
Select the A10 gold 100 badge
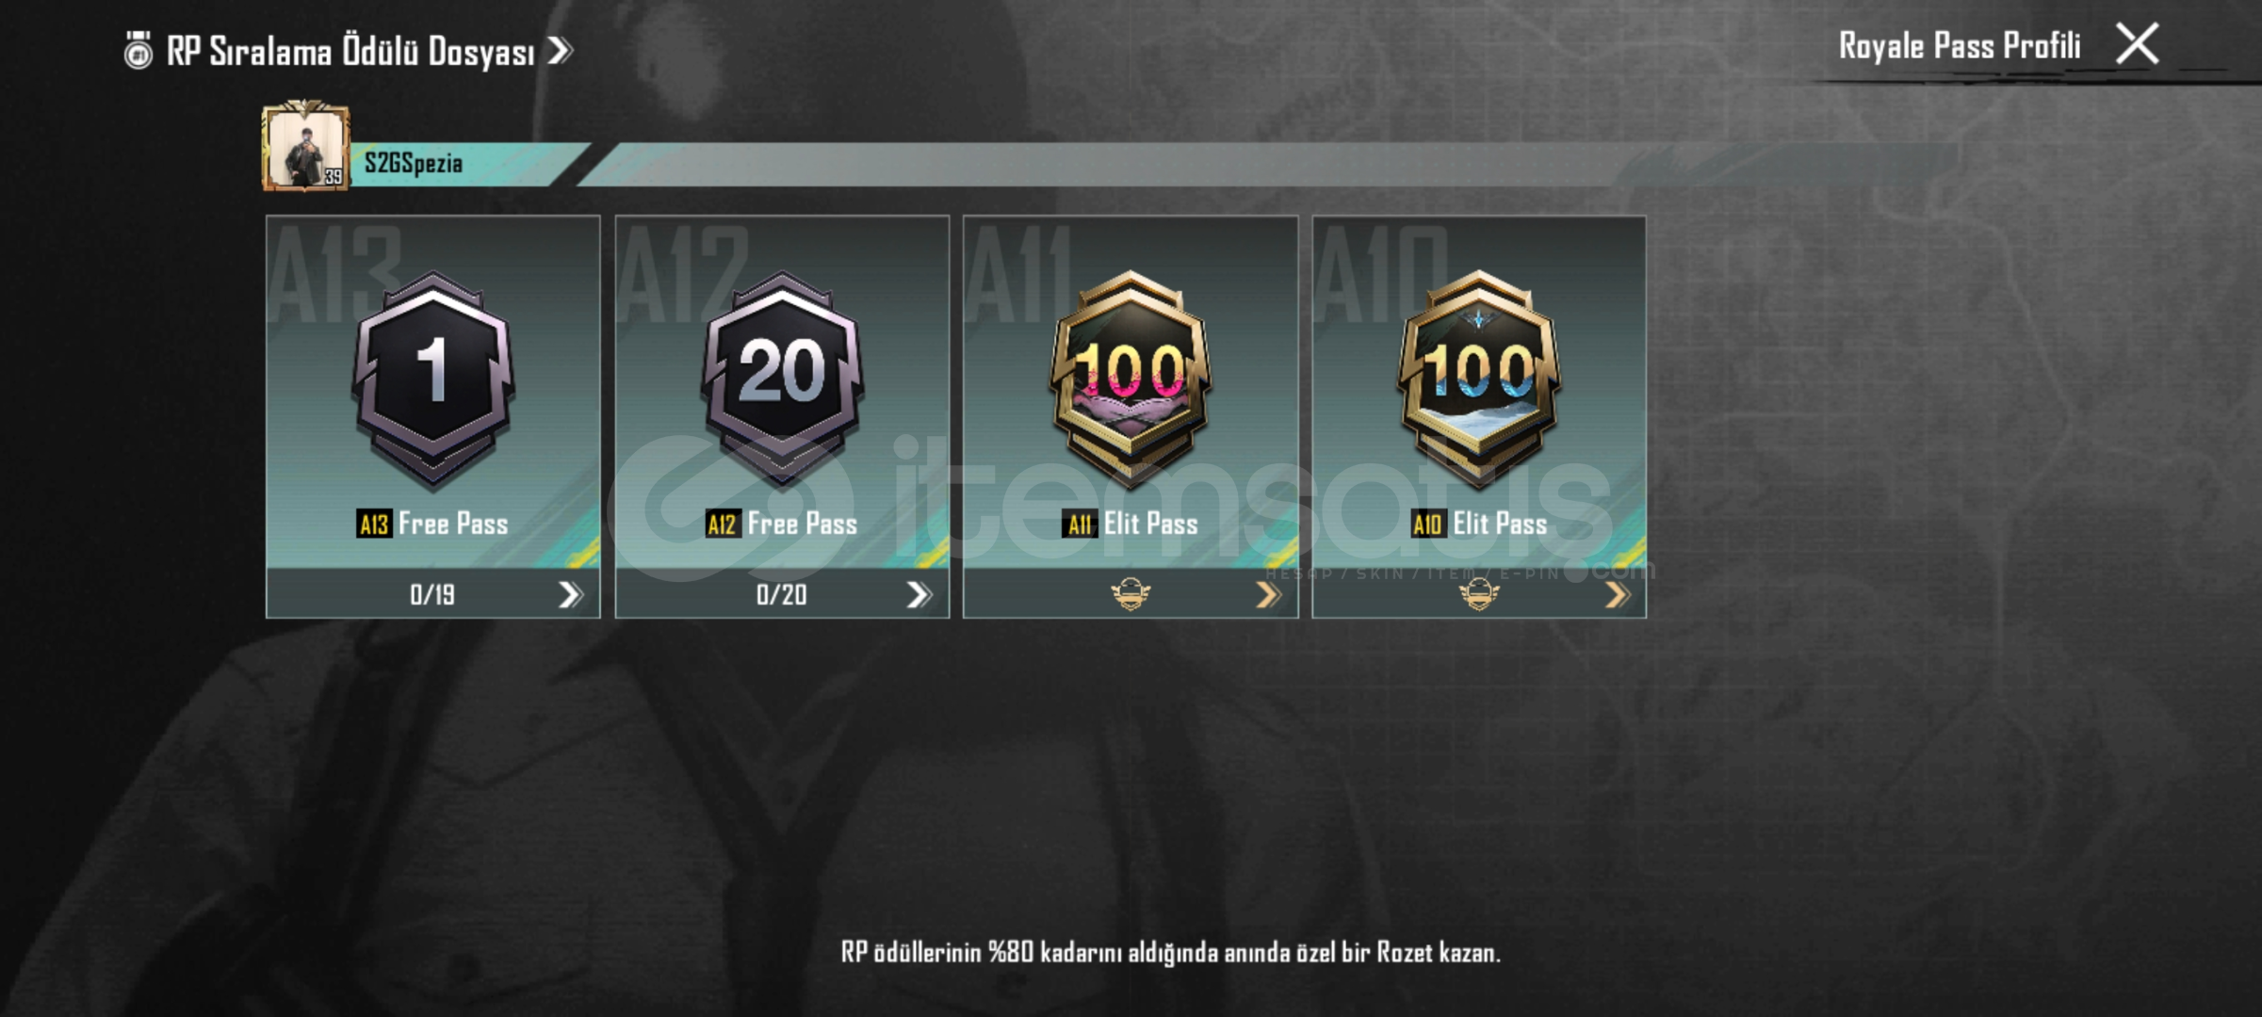(1479, 379)
